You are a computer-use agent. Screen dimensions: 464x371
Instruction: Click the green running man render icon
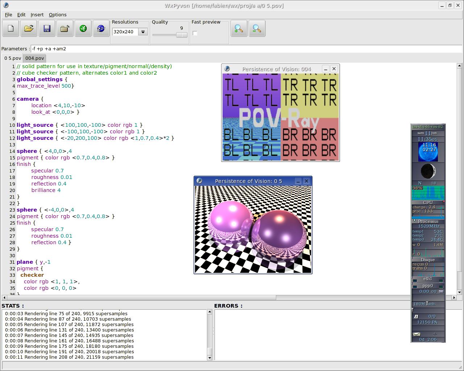click(83, 29)
